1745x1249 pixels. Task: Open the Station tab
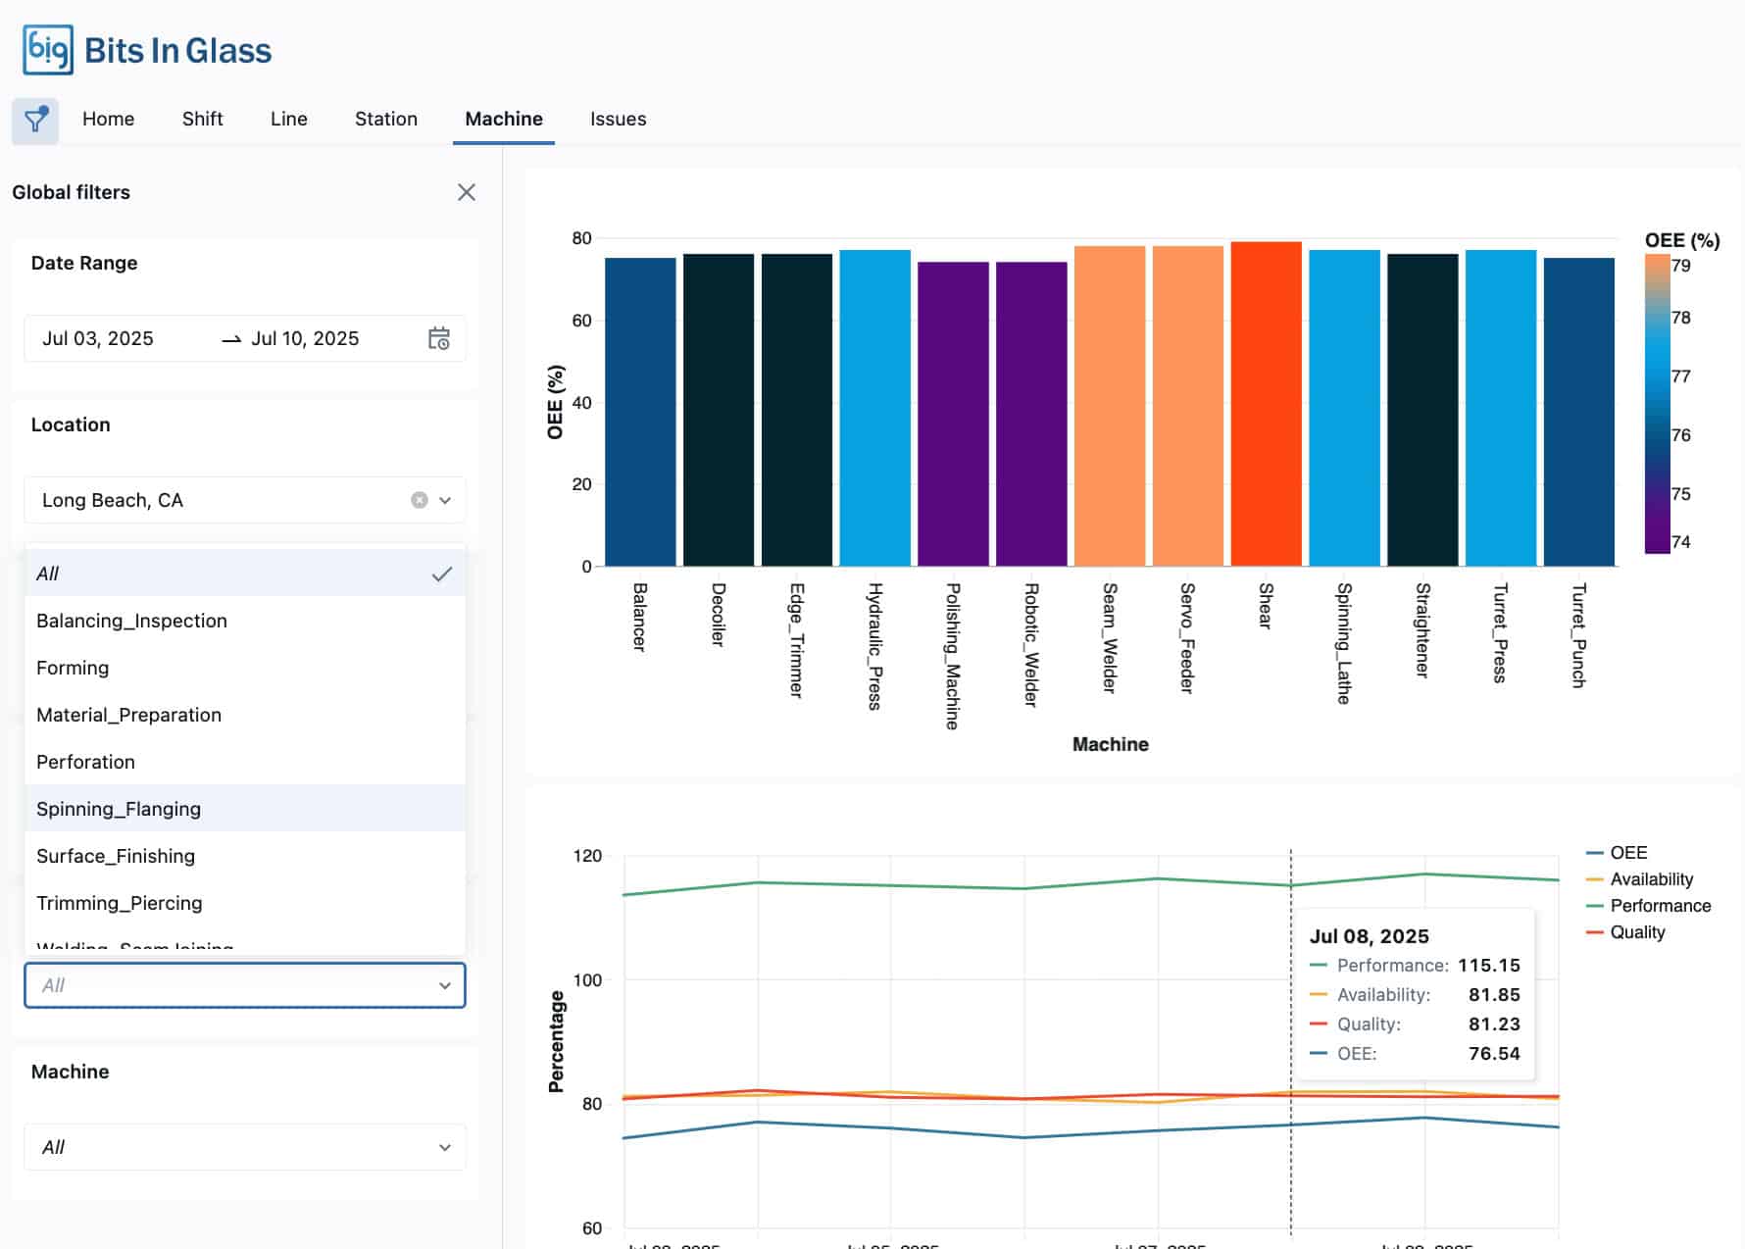[385, 119]
